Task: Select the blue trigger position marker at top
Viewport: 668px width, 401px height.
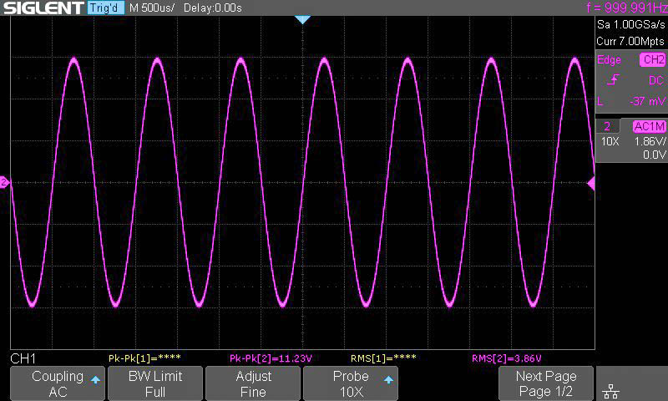Action: [x=303, y=19]
